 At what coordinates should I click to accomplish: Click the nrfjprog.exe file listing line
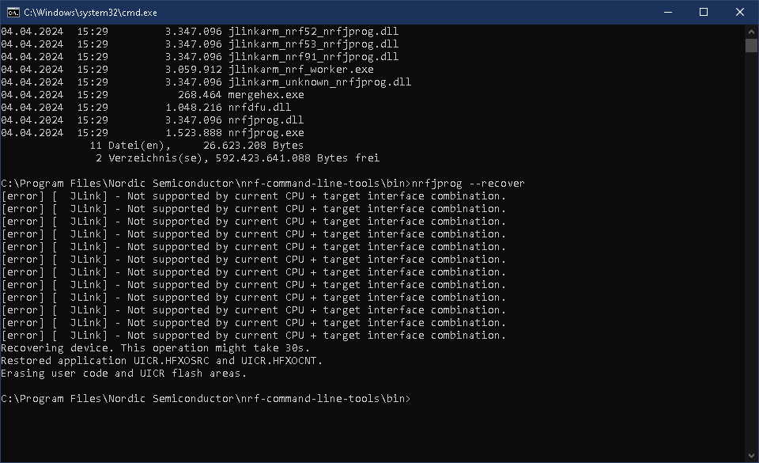click(153, 133)
